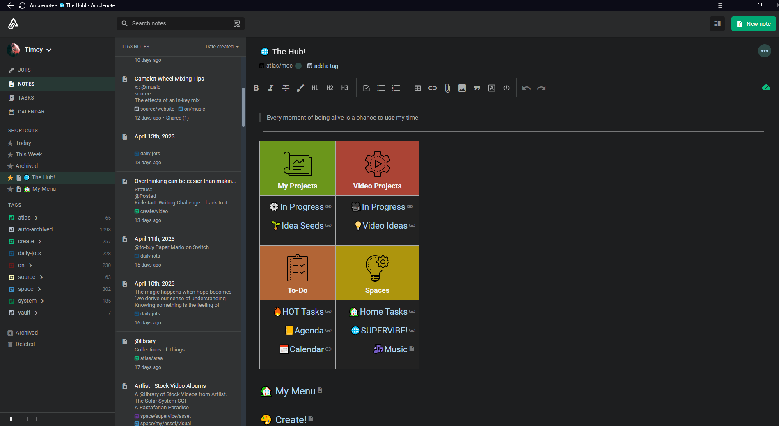Expand the space tag group

[x=39, y=289]
